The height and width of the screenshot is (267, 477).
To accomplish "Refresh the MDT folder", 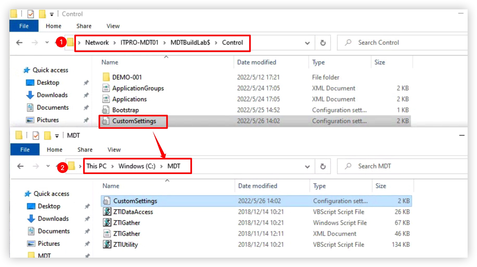I will pos(323,166).
